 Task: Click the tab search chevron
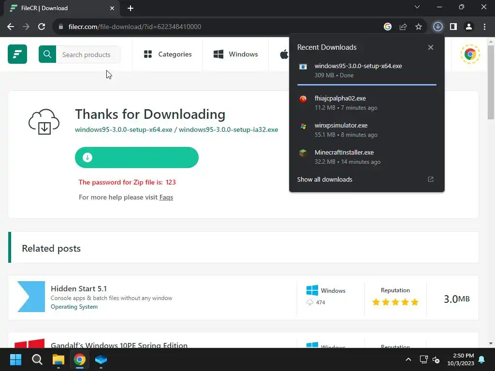417,7
